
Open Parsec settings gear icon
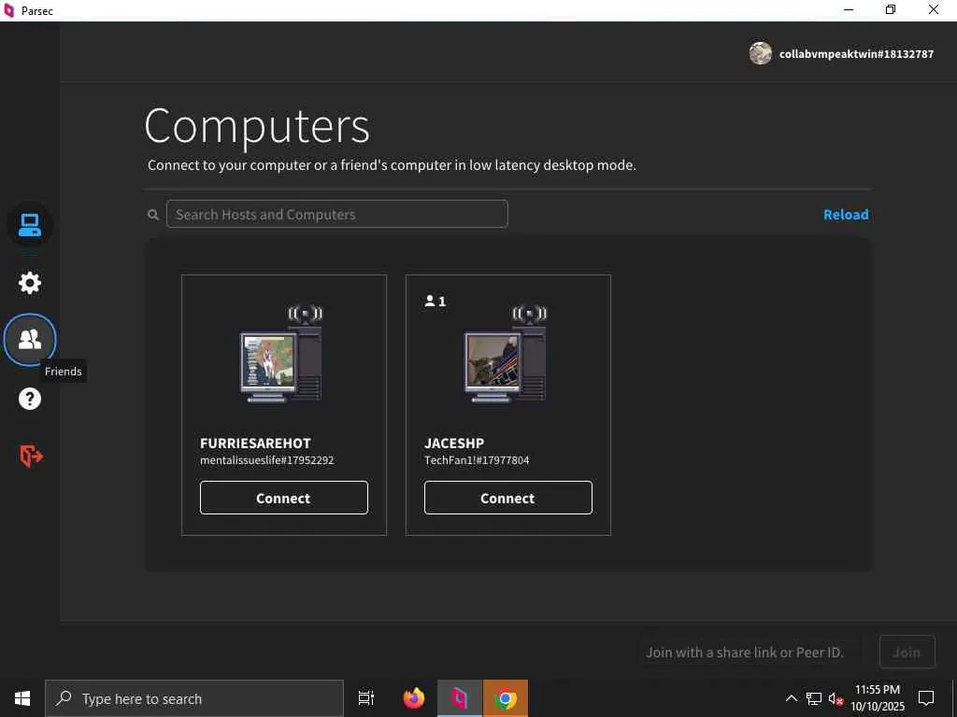(x=29, y=282)
